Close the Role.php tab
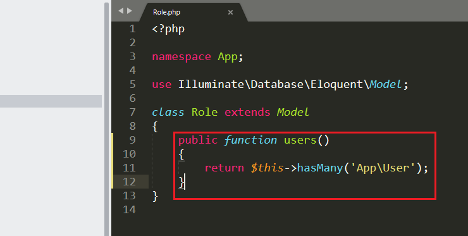 click(x=230, y=12)
